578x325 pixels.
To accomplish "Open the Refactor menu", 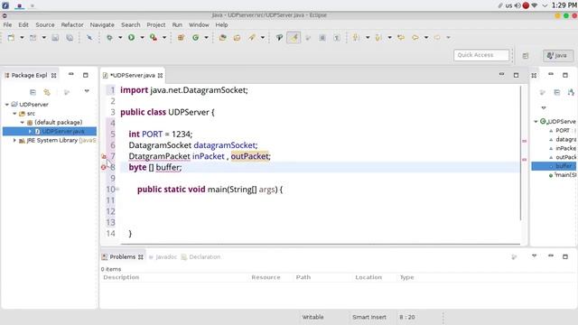I will pos(72,24).
